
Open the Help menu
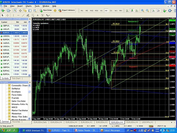click(54, 6)
